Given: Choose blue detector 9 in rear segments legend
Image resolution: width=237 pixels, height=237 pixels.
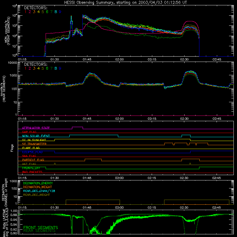Looking at the screenshot, I should point(60,68).
